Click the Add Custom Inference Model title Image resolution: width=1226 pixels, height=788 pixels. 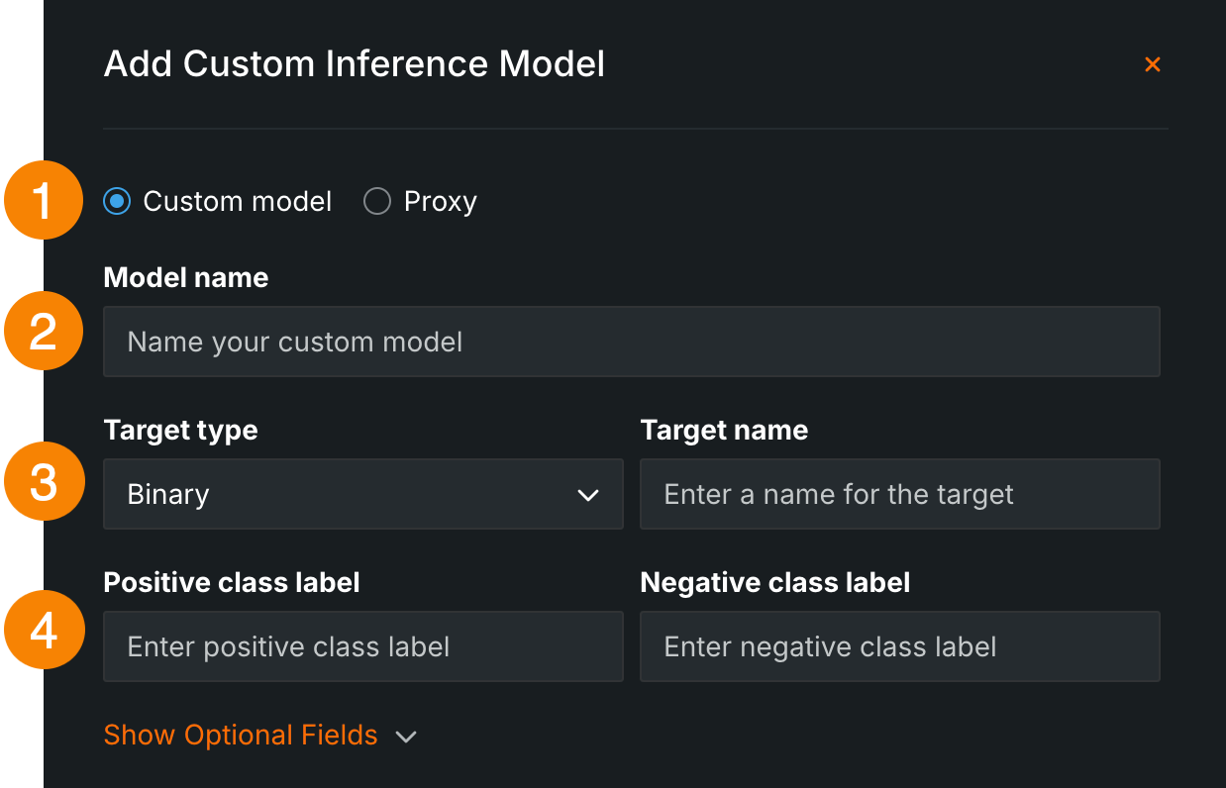(x=354, y=64)
